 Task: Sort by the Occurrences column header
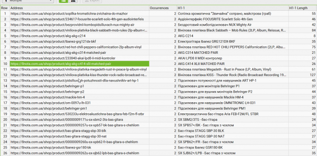163,8
